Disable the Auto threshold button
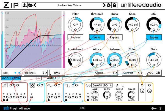 click(x=97, y=37)
